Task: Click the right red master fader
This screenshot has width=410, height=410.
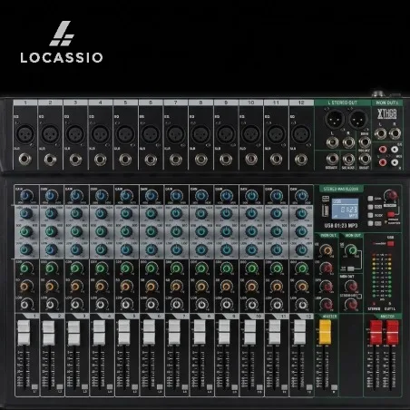Action: [x=392, y=332]
